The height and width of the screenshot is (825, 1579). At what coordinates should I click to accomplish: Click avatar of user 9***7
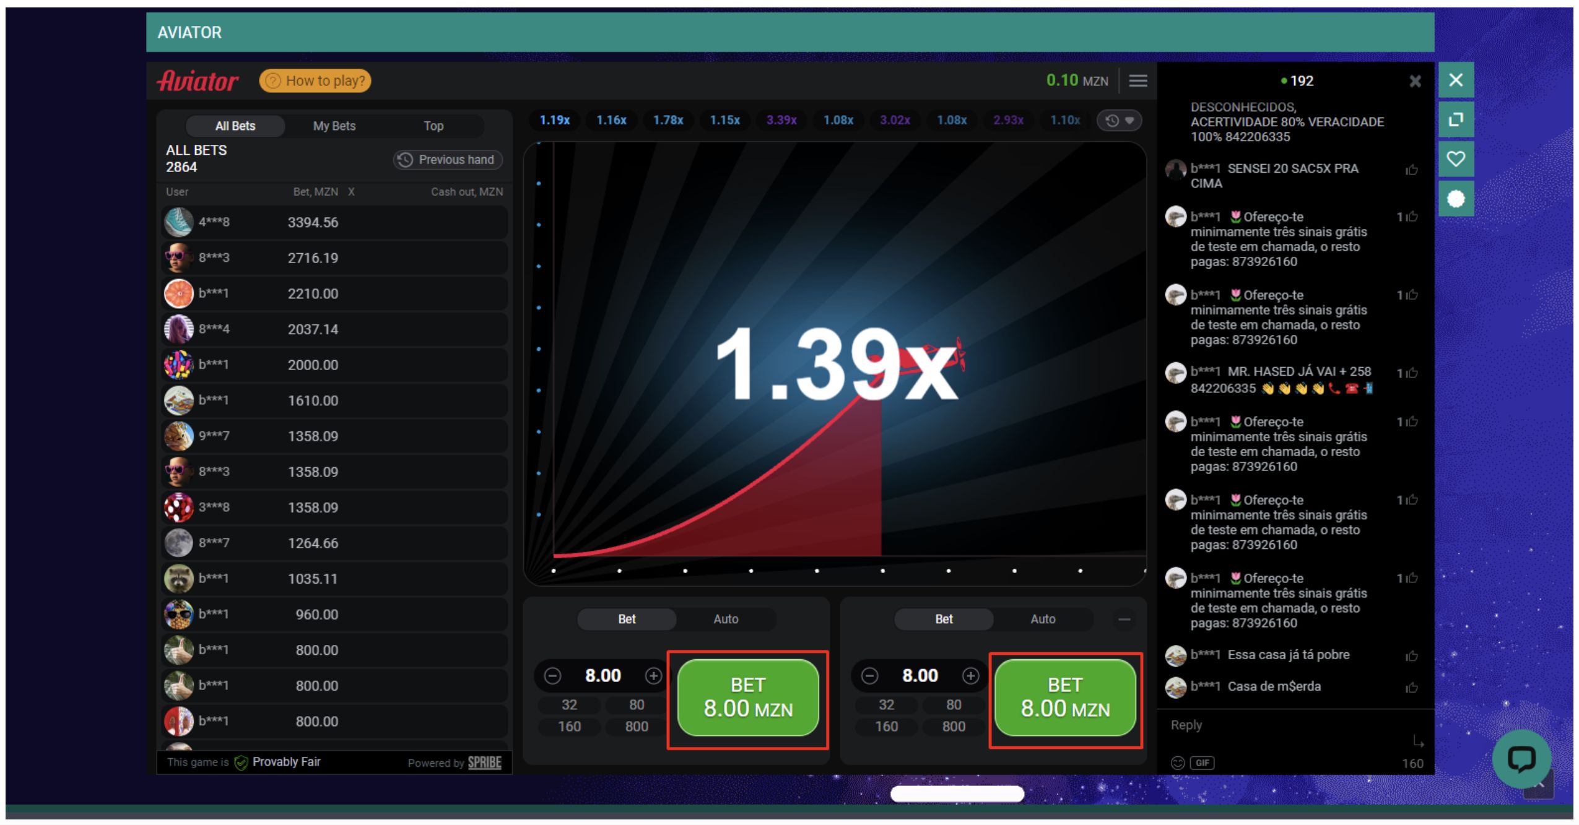point(178,436)
